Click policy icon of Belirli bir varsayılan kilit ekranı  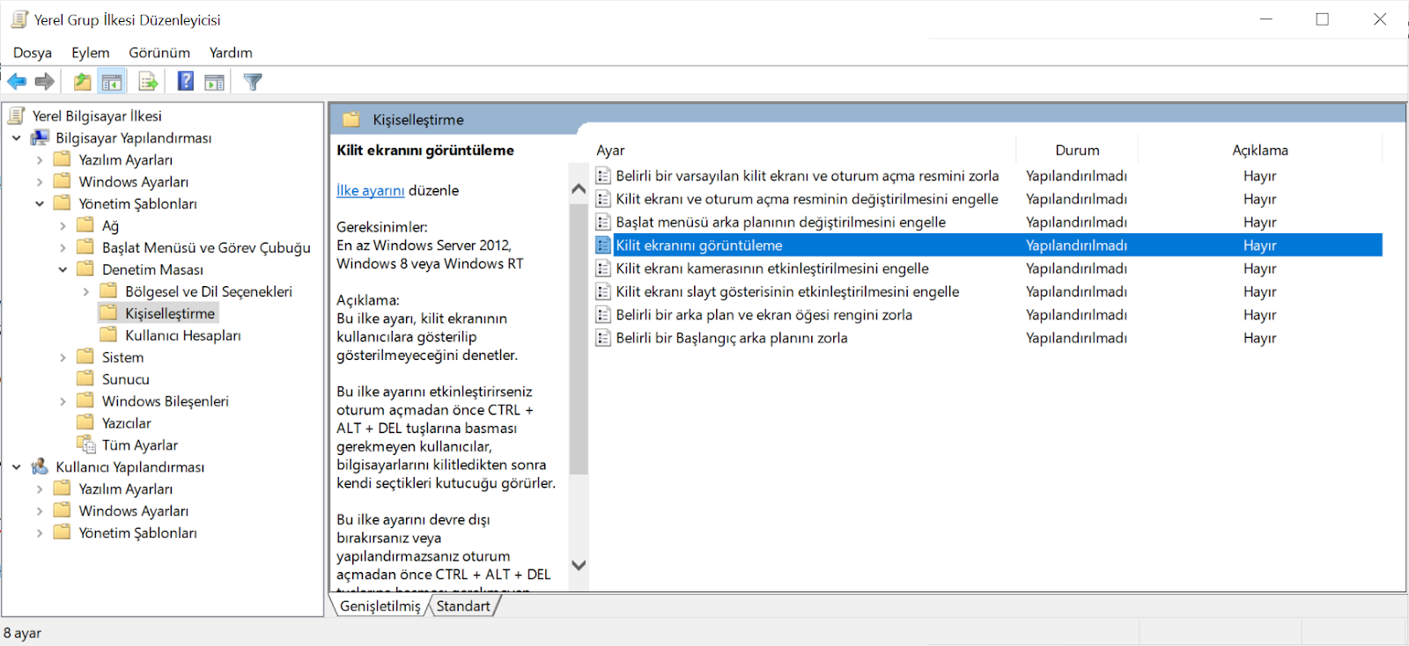[x=603, y=175]
